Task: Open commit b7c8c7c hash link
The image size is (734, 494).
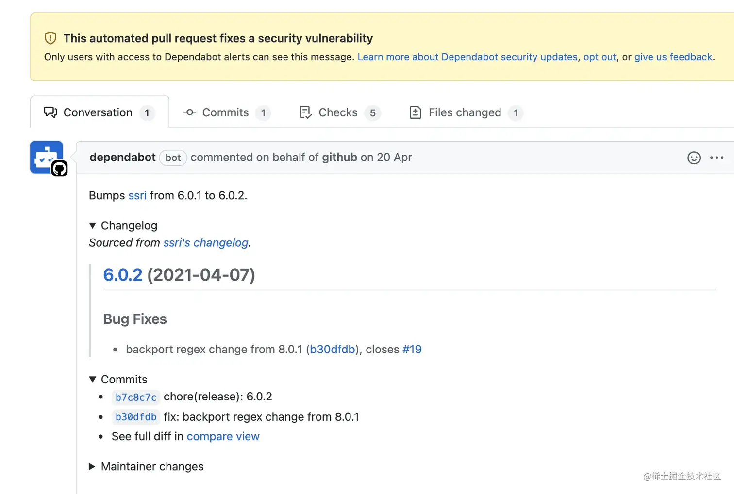Action: 136,397
